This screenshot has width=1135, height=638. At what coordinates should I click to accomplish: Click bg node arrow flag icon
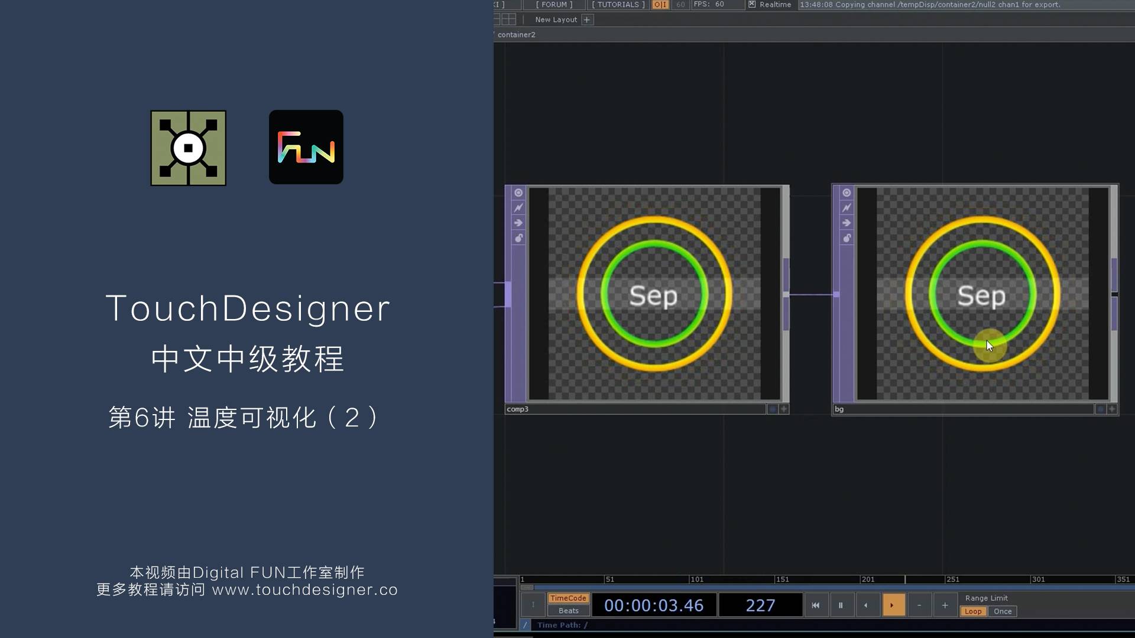847,223
